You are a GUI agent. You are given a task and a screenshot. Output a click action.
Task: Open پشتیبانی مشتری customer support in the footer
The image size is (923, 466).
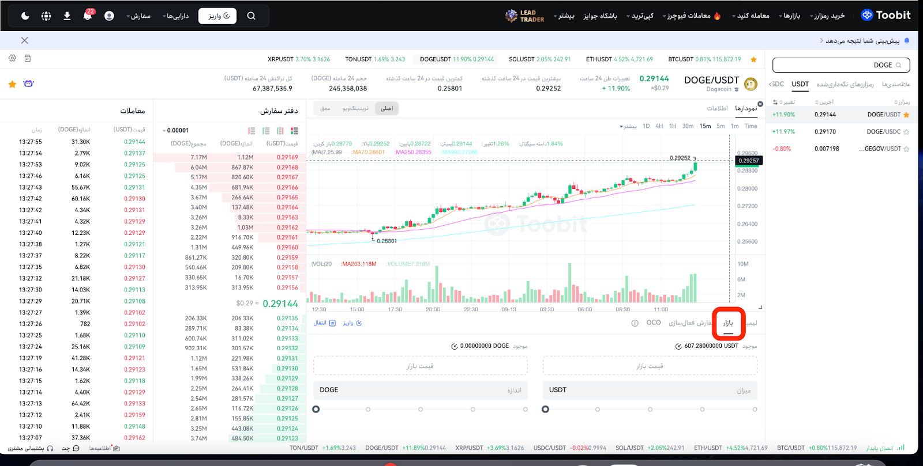30,448
